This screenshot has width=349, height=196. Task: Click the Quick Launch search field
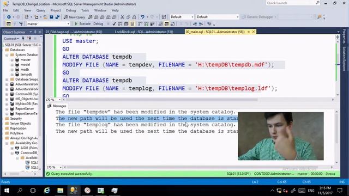click(293, 3)
